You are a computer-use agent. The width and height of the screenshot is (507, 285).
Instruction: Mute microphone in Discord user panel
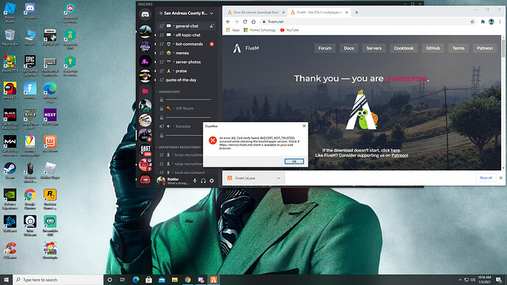click(x=195, y=181)
